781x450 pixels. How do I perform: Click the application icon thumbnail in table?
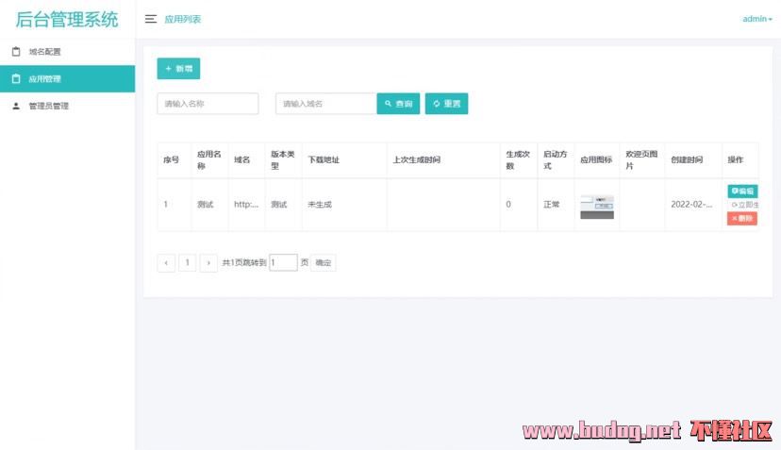pos(596,206)
